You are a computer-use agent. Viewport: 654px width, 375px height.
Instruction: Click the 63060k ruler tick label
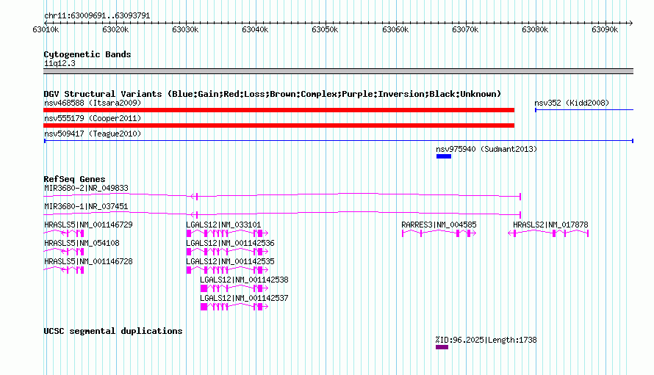[x=395, y=30]
